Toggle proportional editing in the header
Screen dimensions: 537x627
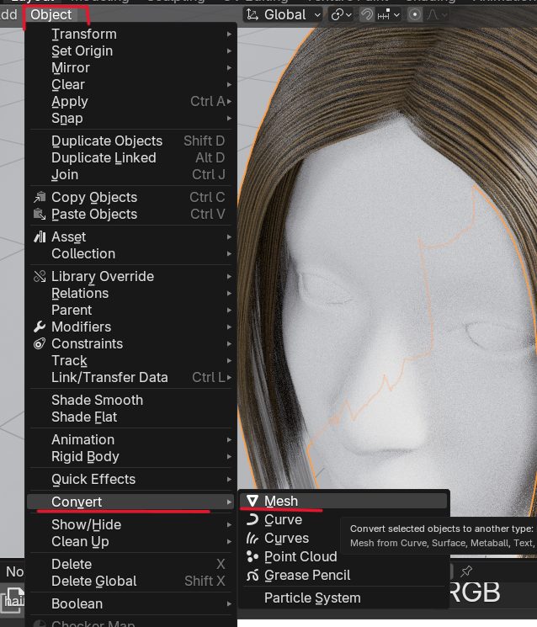415,14
